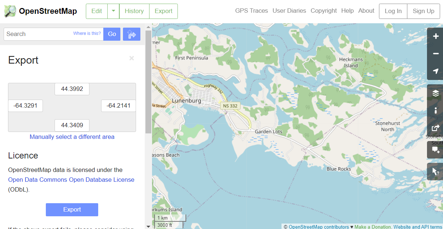
Task: Click Manually select a different area
Action: (x=72, y=137)
